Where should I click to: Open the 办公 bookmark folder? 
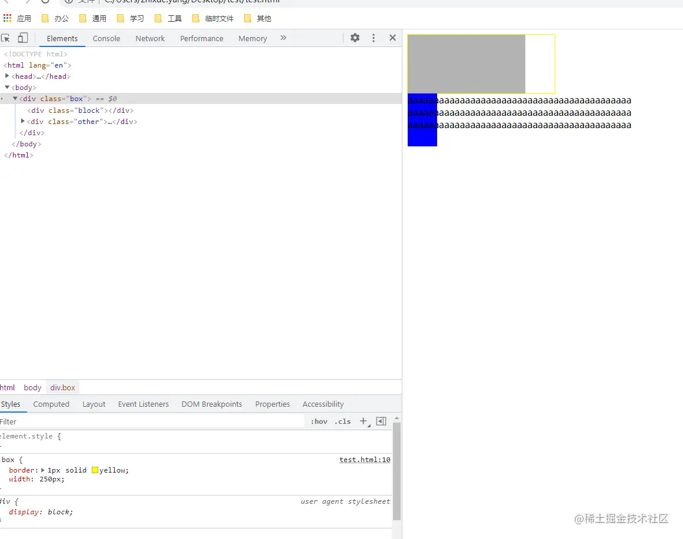(x=55, y=18)
